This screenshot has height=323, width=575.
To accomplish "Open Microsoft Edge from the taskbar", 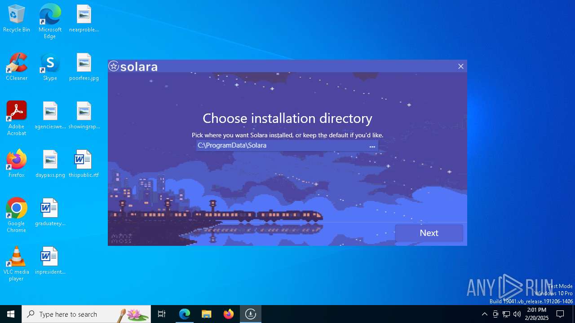I will 185,314.
